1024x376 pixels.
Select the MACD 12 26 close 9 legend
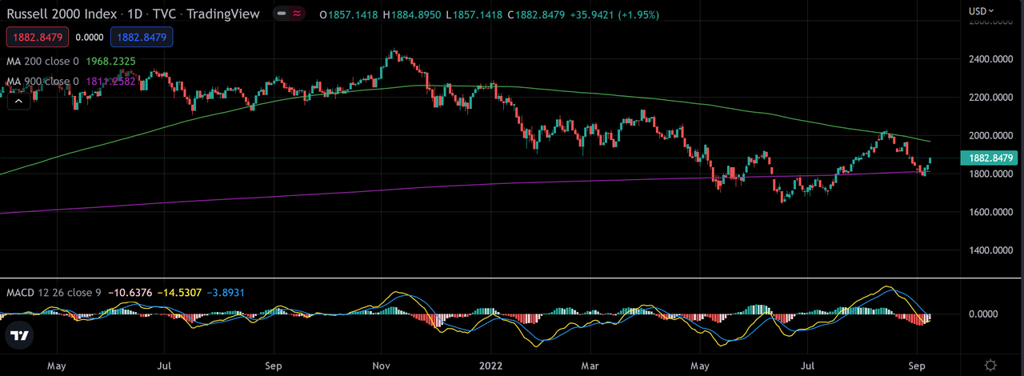tap(54, 293)
